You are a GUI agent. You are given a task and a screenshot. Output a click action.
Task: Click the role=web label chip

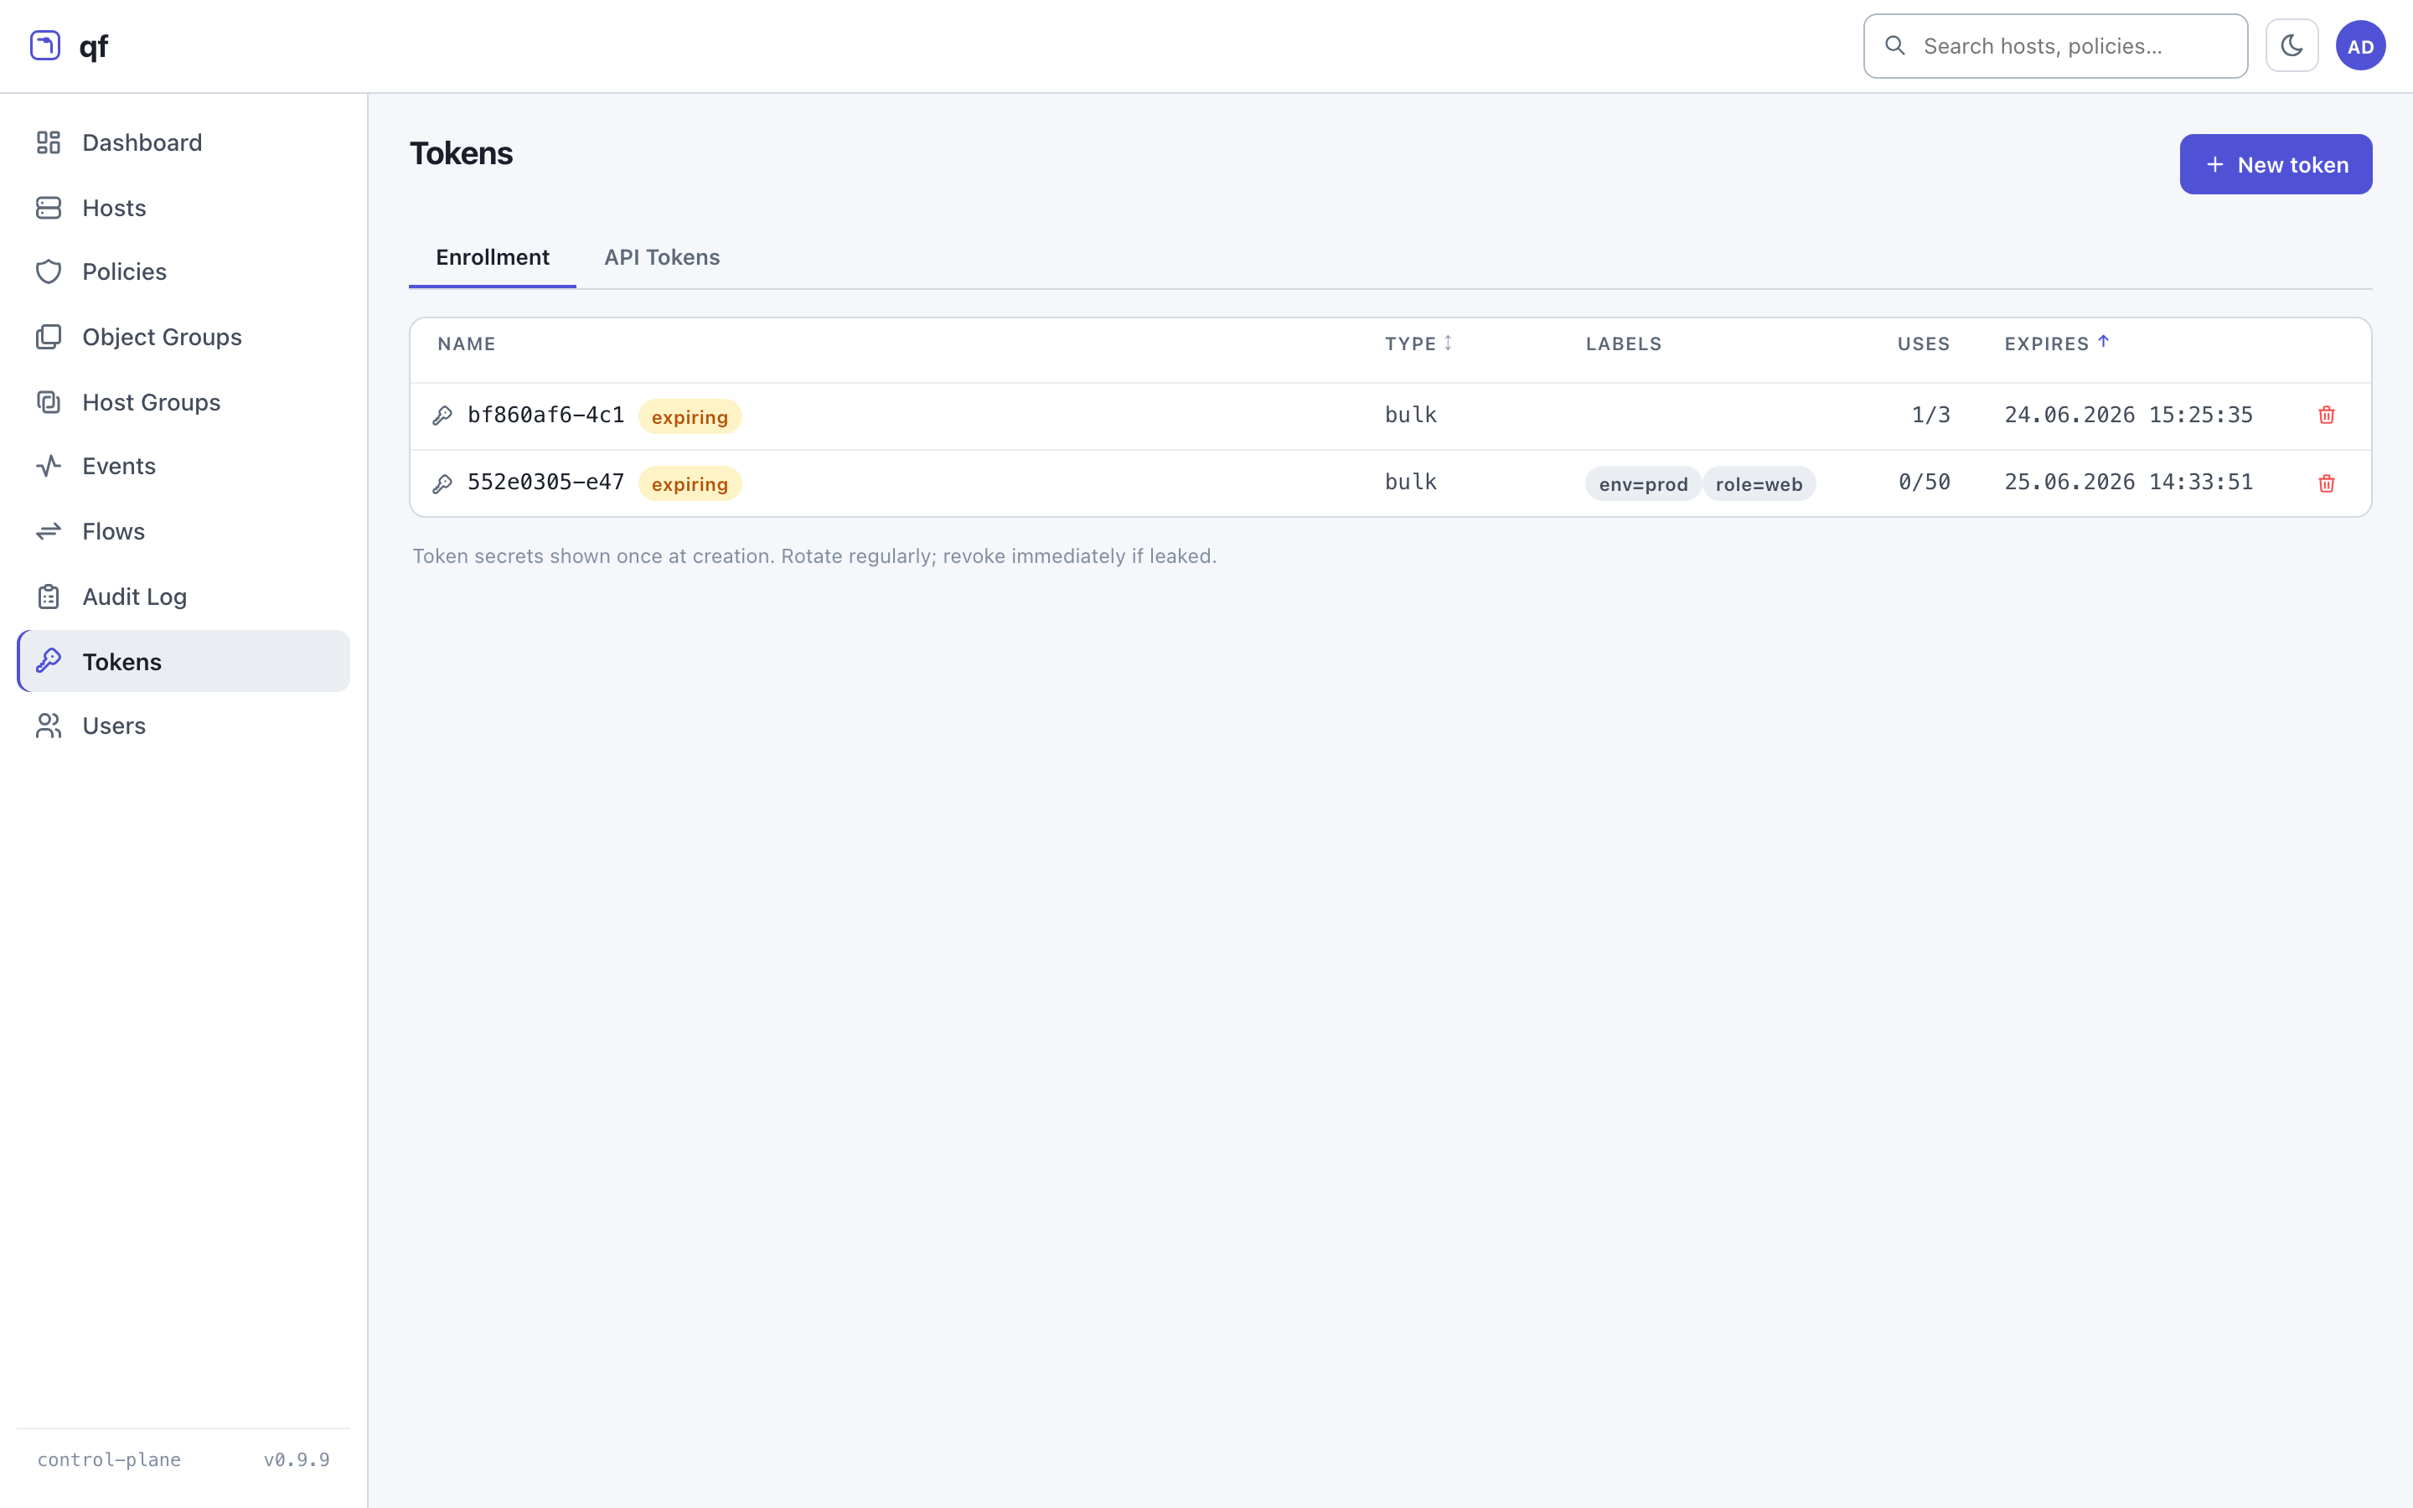[1759, 483]
